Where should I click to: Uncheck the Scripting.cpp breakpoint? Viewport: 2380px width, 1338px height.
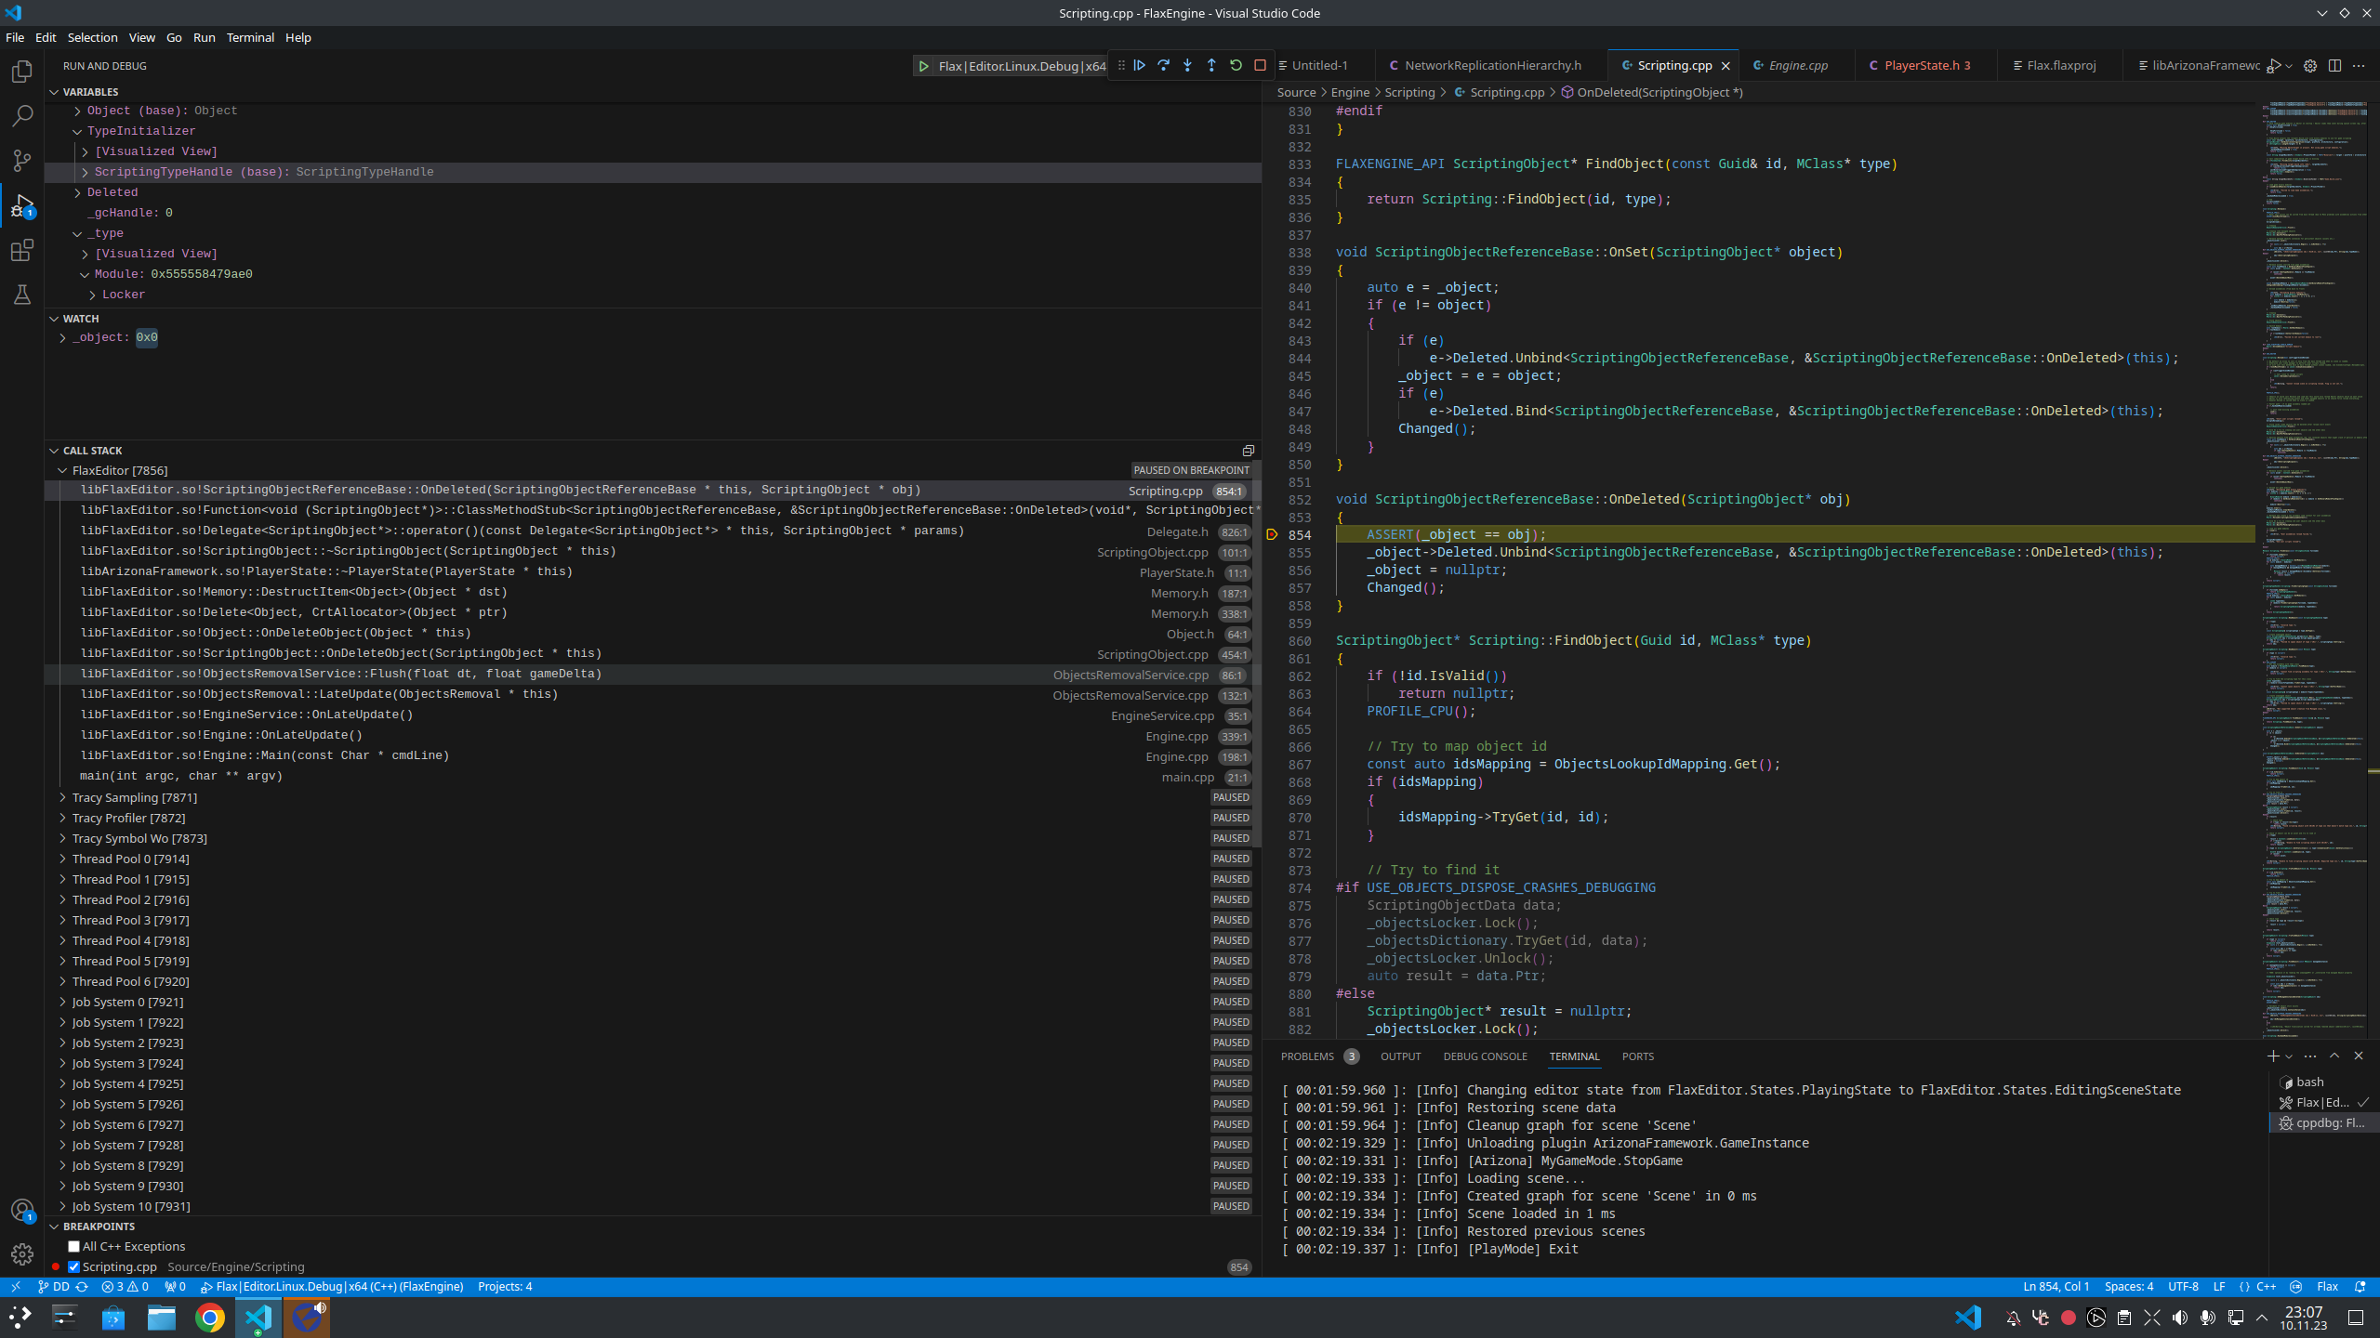(73, 1266)
